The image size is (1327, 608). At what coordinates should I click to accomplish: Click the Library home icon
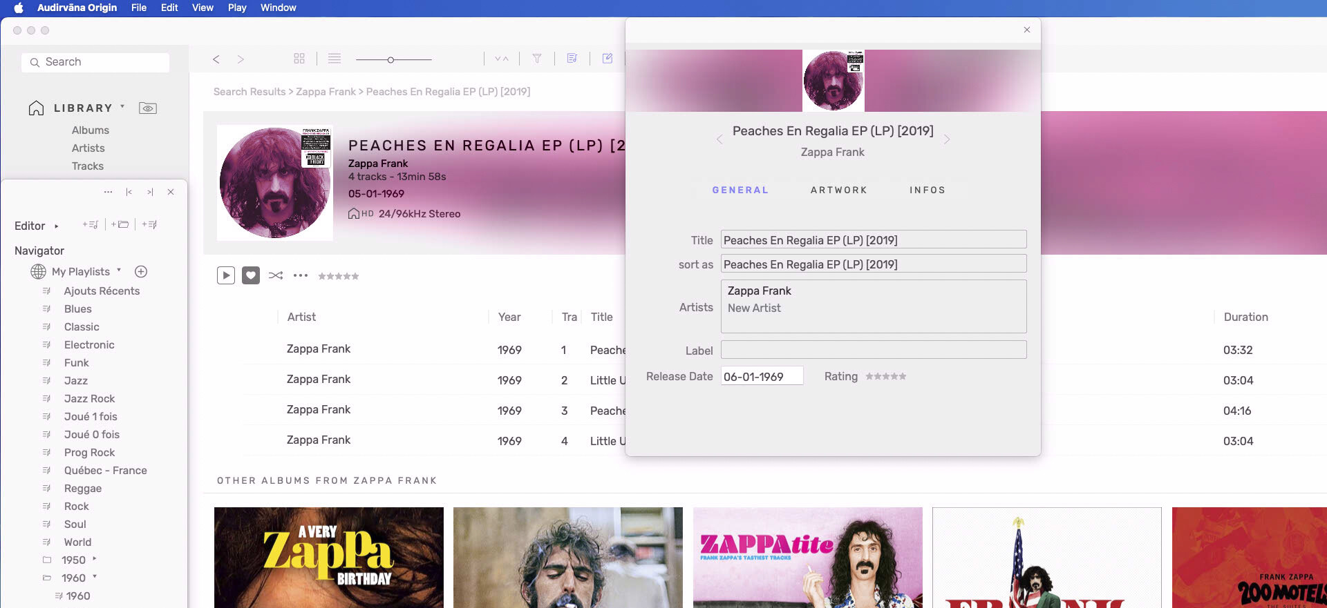36,108
